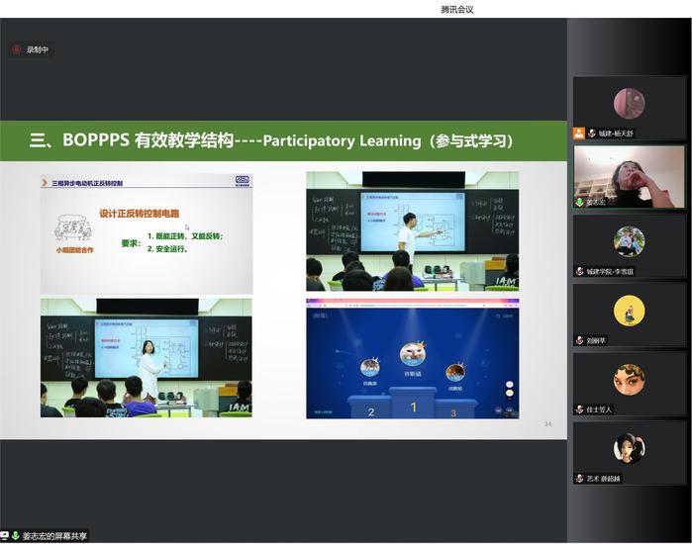Click the muted mic icon for 佳士笠人
The image size is (692, 544).
[x=580, y=409]
